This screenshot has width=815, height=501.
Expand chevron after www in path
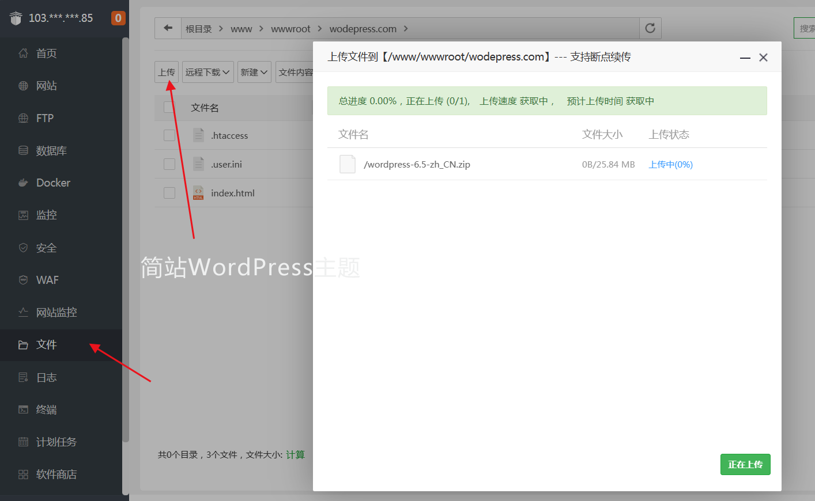pyautogui.click(x=261, y=28)
